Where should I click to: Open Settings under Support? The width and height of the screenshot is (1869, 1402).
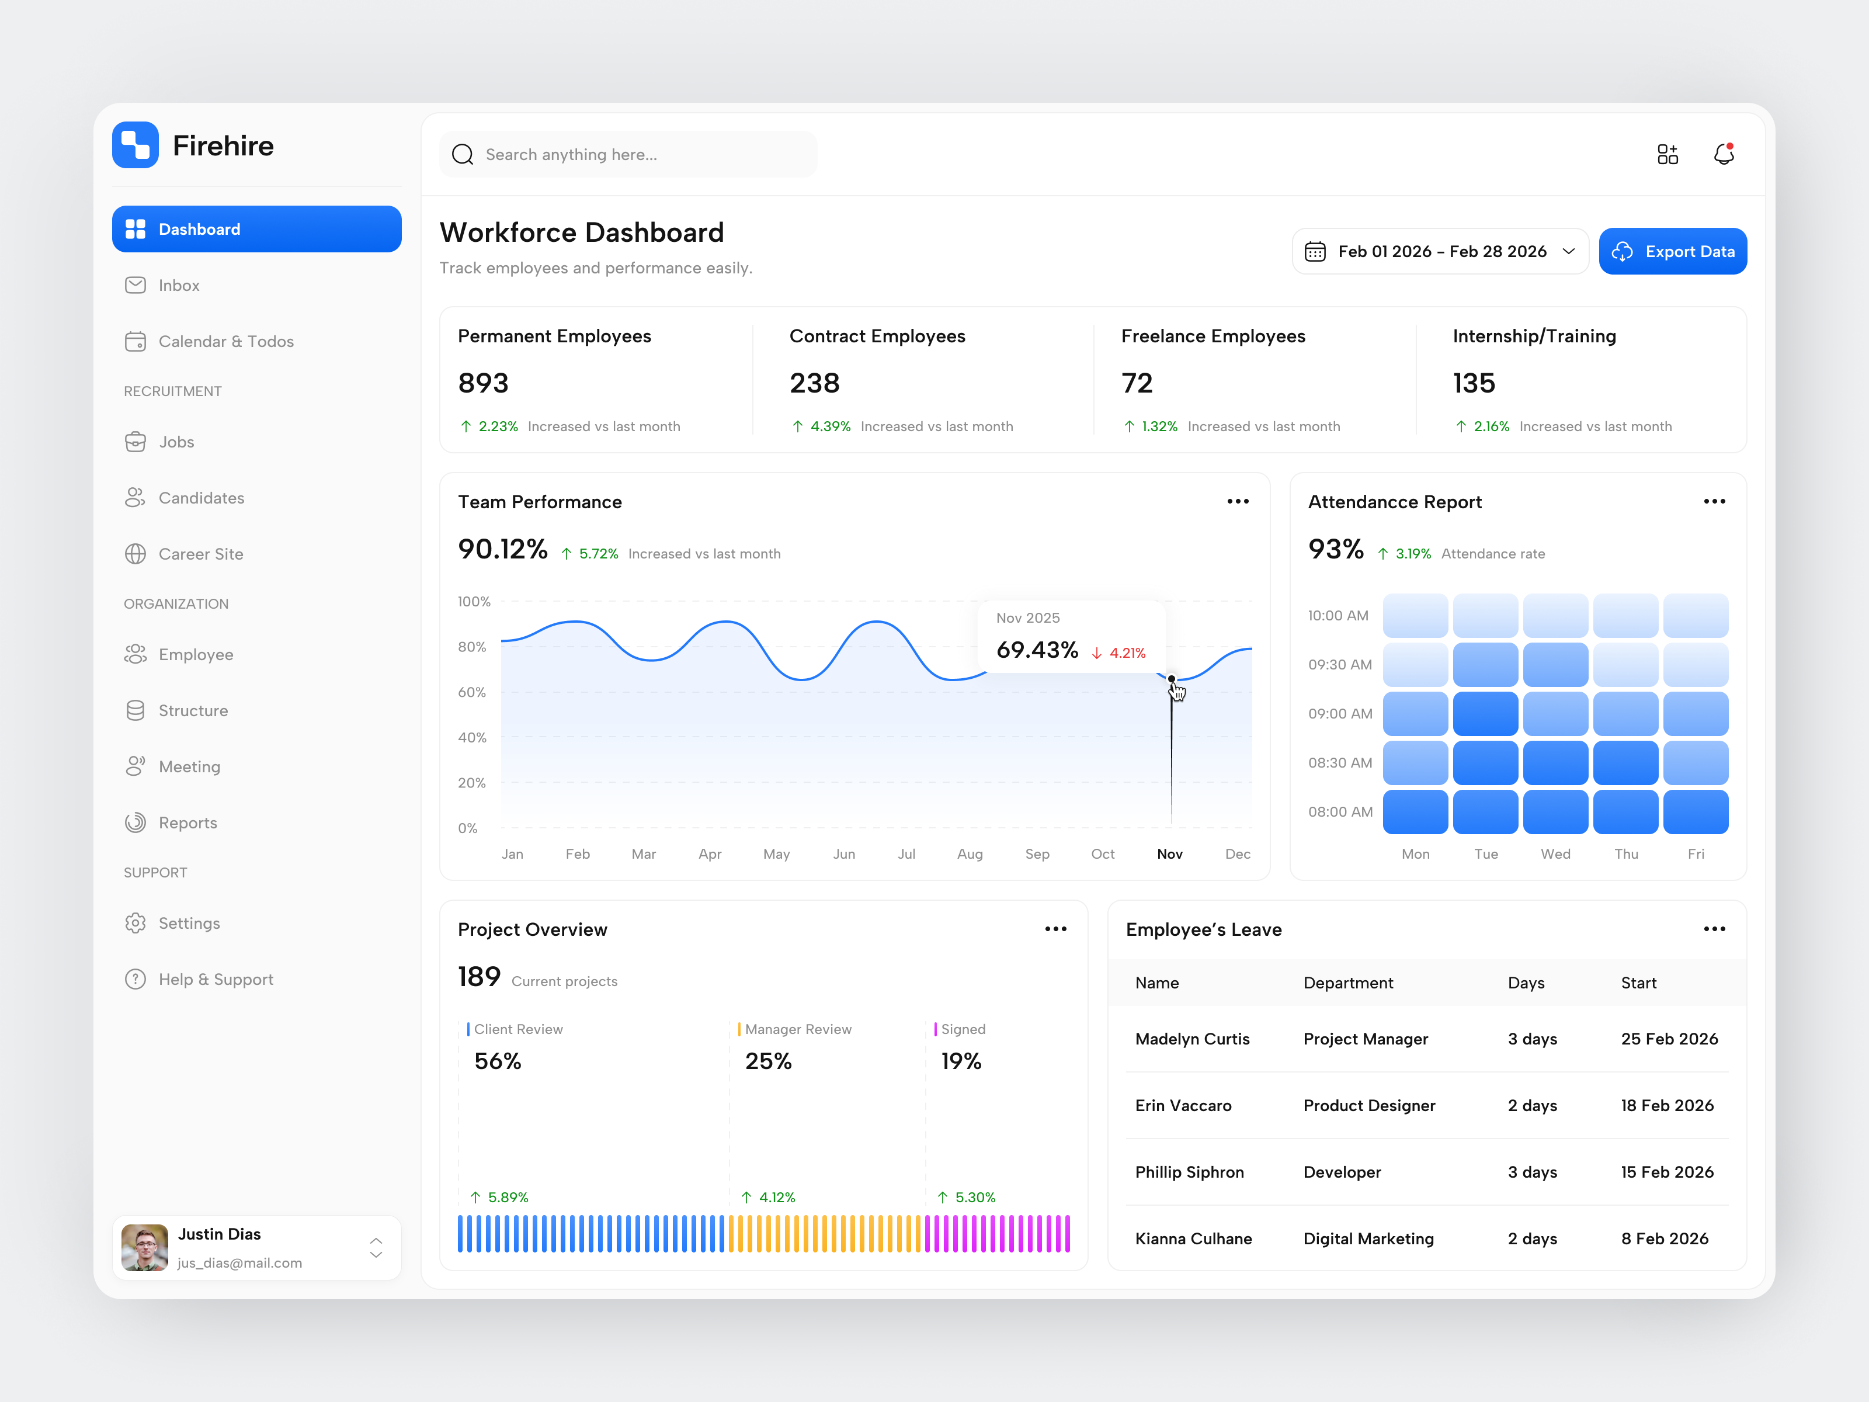(x=189, y=923)
